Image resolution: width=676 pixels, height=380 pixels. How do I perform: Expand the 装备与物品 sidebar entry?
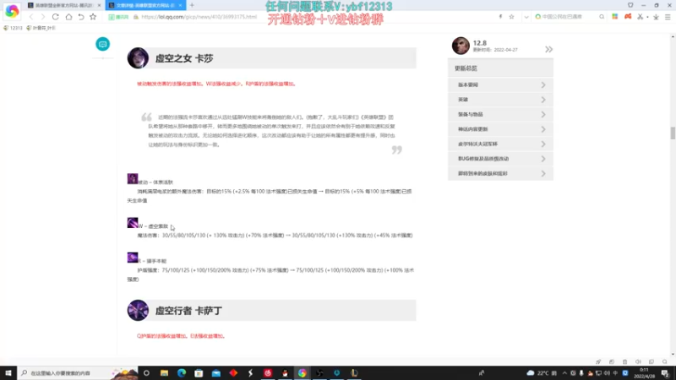[500, 115]
